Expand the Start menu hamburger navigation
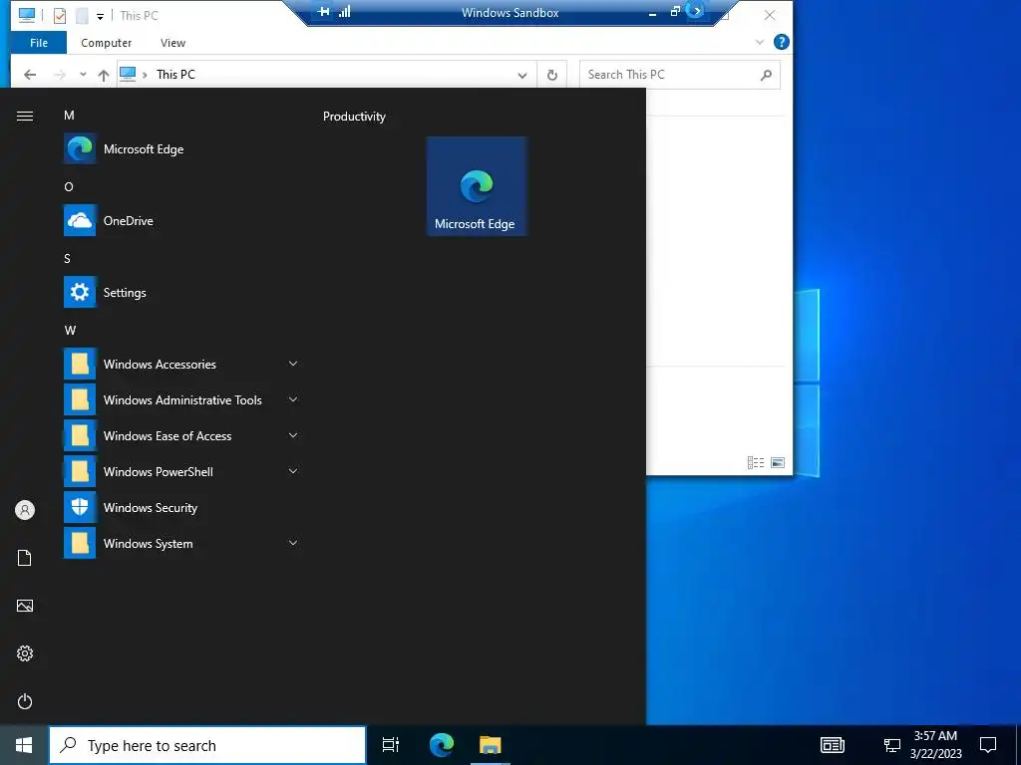Image resolution: width=1021 pixels, height=765 pixels. [25, 116]
